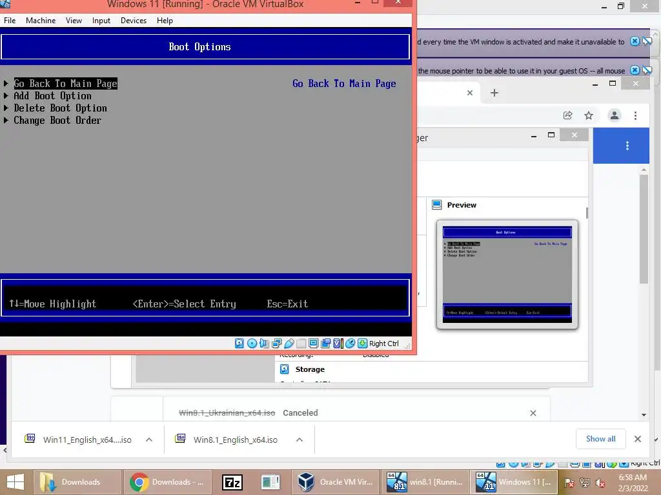Click the display indicator icon in VM status bar
The width and height of the screenshot is (661, 495).
313,344
